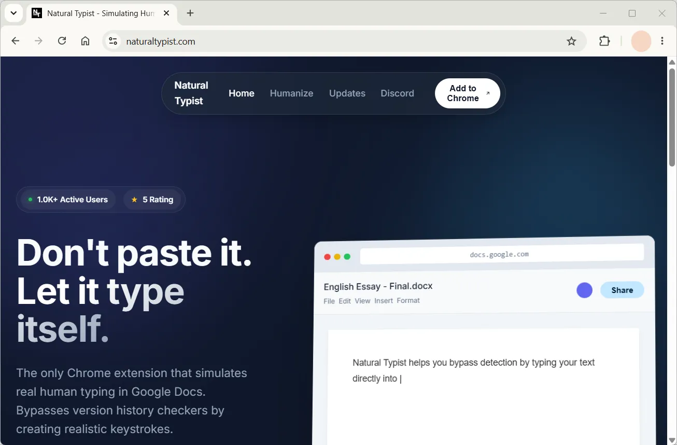Click the Don't paste it headline
The width and height of the screenshot is (677, 445).
[134, 253]
